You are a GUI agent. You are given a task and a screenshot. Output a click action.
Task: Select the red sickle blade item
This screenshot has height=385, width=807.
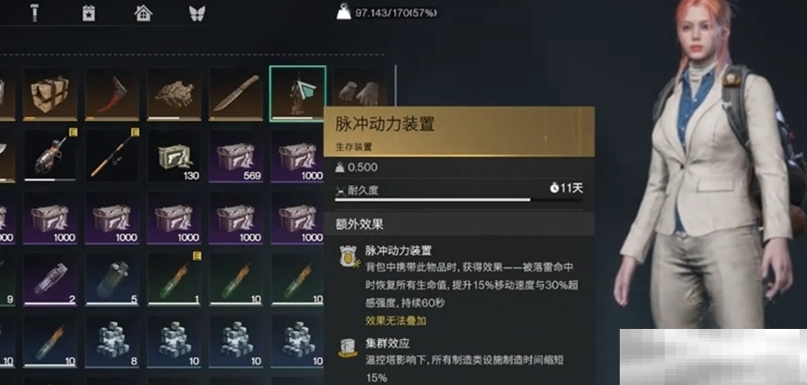click(111, 93)
